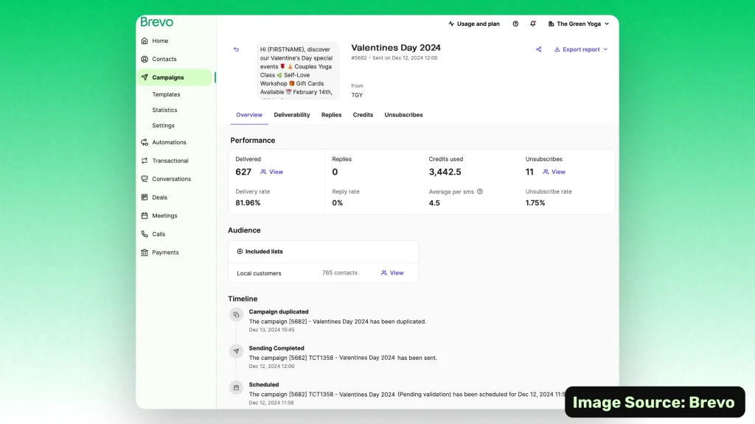The image size is (755, 424).
Task: Open Conversations in sidebar
Action: [x=171, y=179]
